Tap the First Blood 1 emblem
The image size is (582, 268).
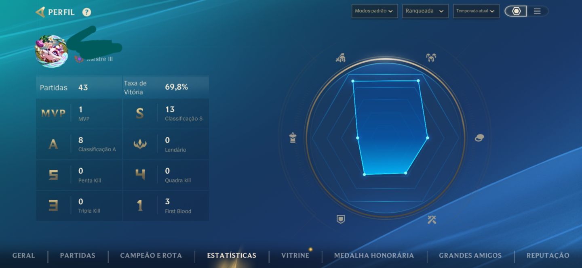(140, 205)
